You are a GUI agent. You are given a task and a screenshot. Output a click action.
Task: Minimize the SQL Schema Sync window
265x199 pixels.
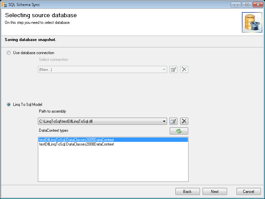coord(236,5)
